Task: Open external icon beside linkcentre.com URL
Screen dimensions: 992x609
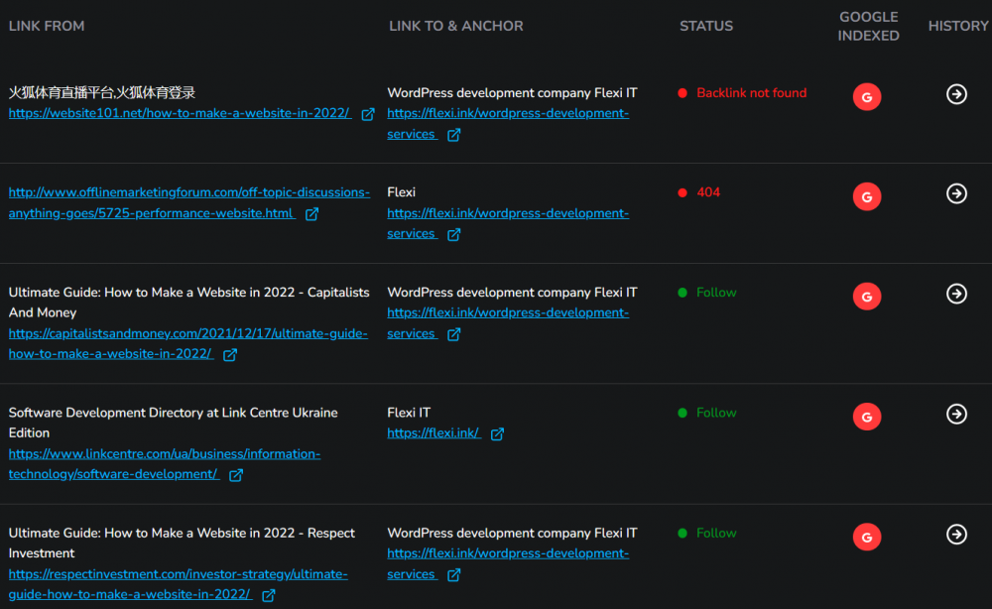Action: (236, 475)
